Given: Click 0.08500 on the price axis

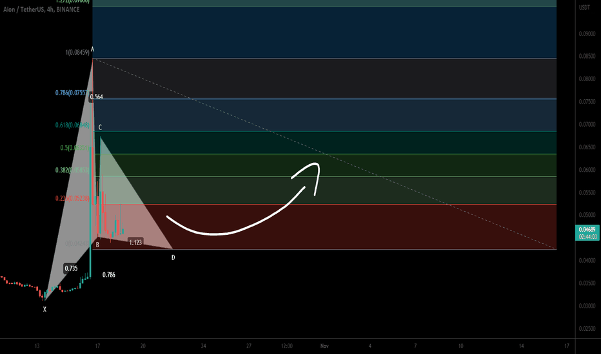Looking at the screenshot, I should (587, 56).
